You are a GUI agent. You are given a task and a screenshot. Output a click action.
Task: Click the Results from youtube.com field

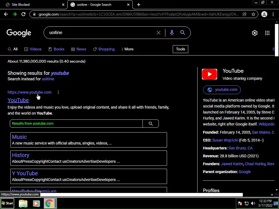76,124
